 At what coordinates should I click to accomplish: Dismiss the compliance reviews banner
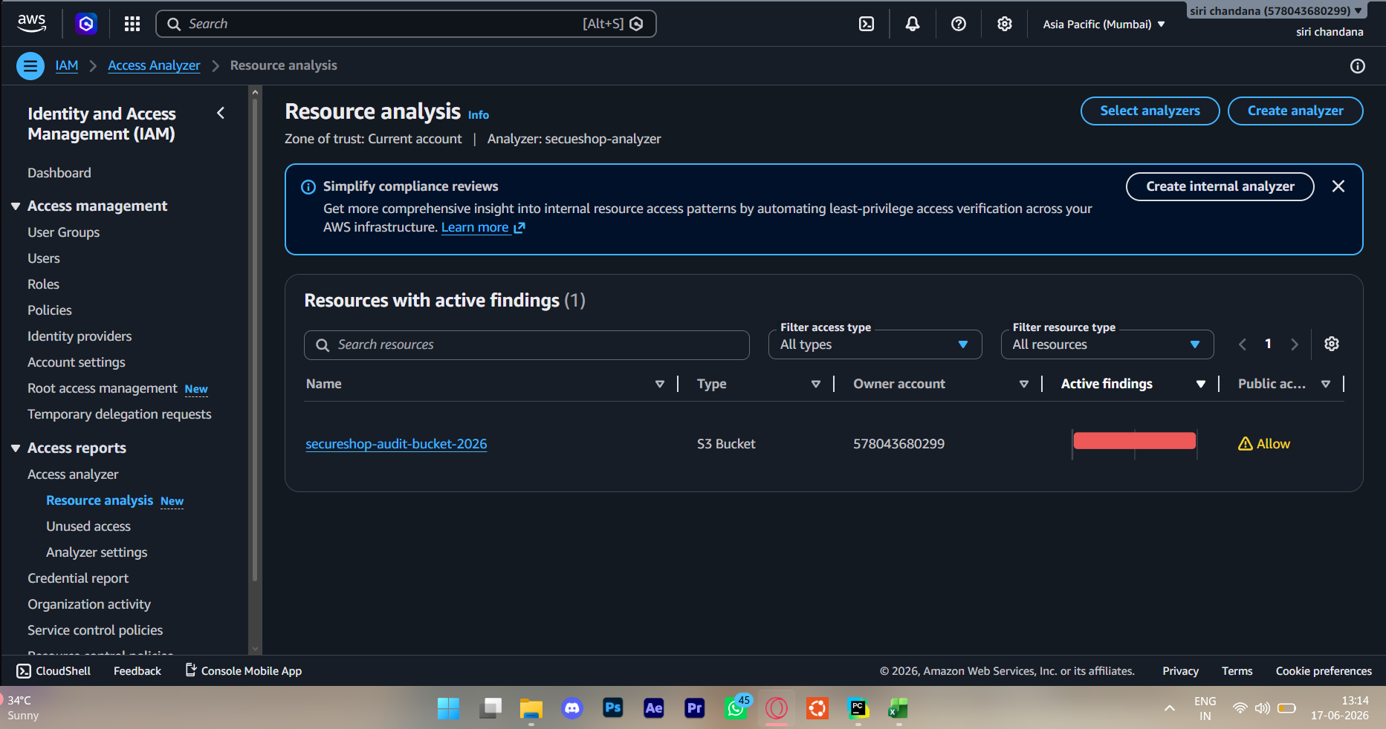coord(1338,186)
